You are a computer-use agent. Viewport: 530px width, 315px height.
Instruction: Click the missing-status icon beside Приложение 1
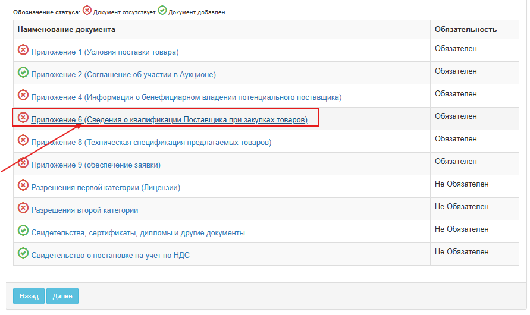click(23, 50)
